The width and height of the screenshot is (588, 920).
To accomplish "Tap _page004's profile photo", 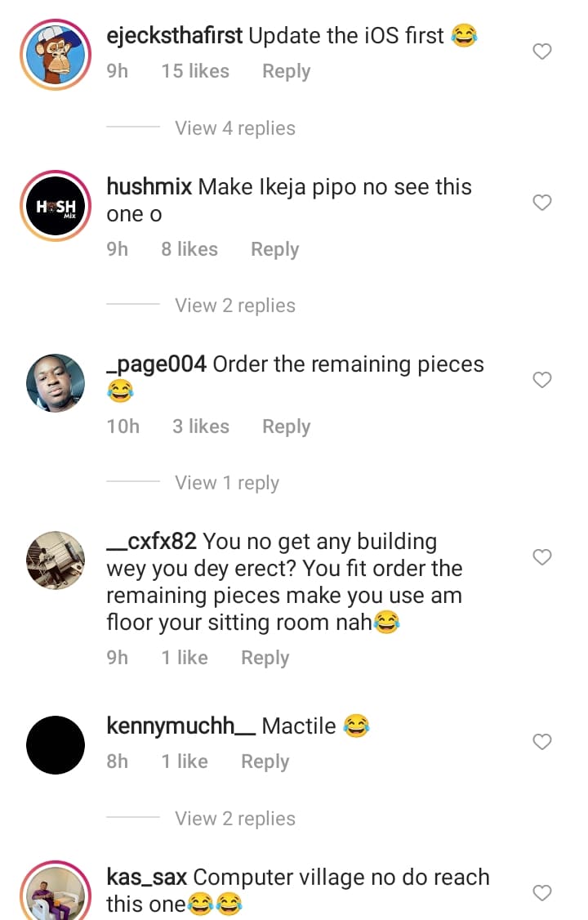I will pos(56,382).
